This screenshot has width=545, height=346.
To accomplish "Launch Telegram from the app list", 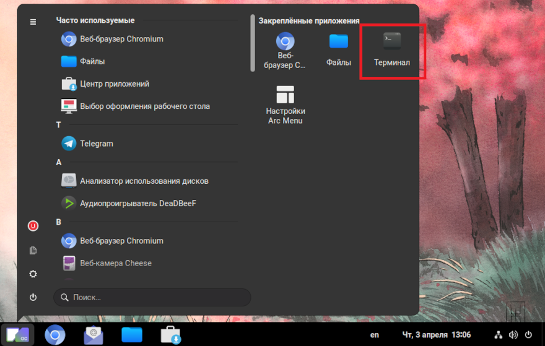I will coord(96,144).
